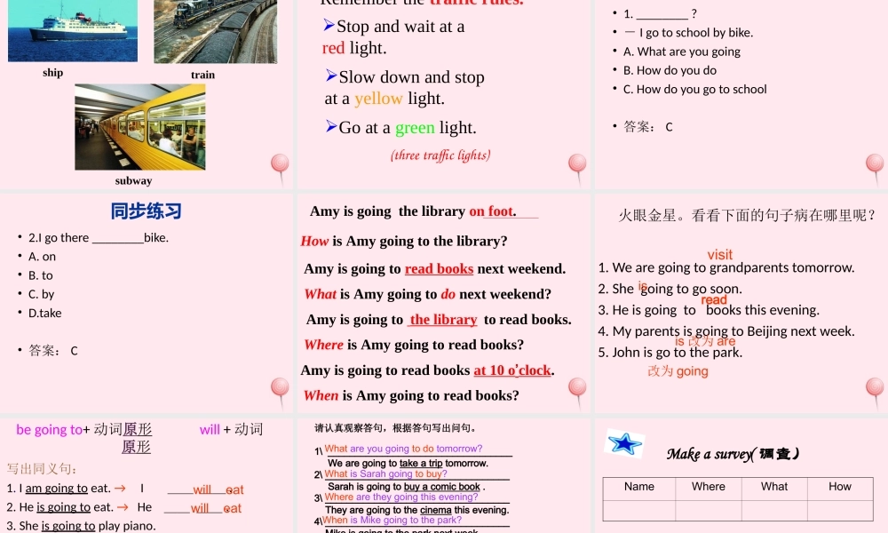Click the blue star icon
Viewport: 888px width, 533px height.
click(x=624, y=443)
